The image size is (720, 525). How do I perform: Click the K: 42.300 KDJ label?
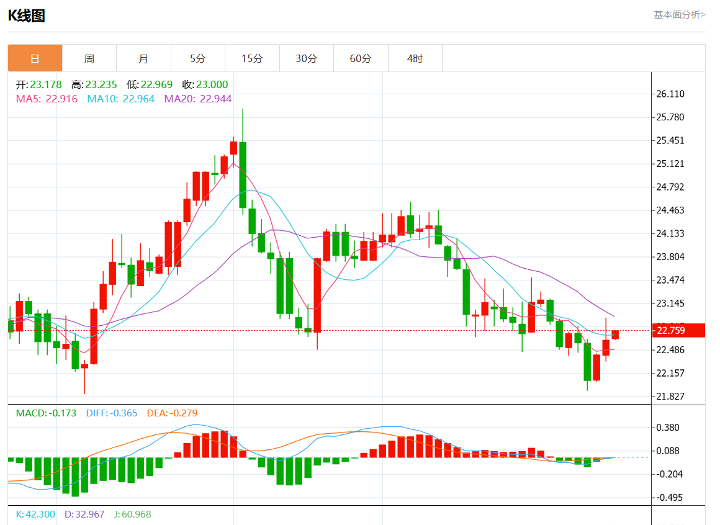[x=35, y=514]
